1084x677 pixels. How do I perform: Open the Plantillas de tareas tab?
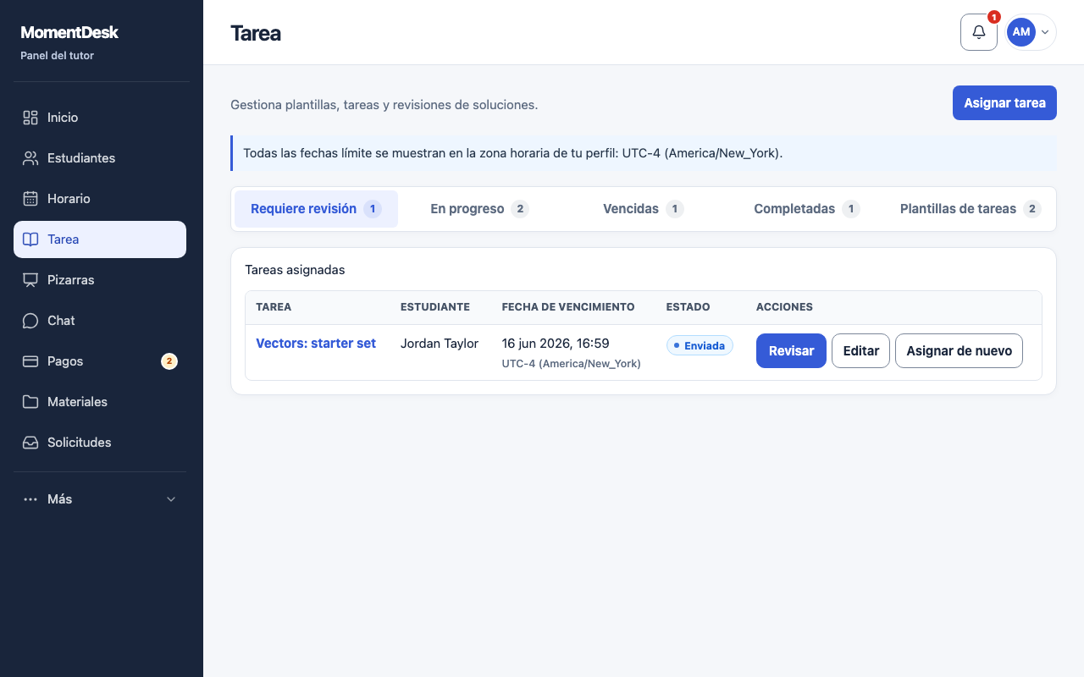(971, 209)
